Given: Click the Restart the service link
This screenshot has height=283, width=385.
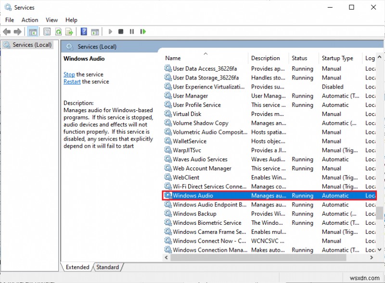Looking at the screenshot, I should (x=72, y=82).
